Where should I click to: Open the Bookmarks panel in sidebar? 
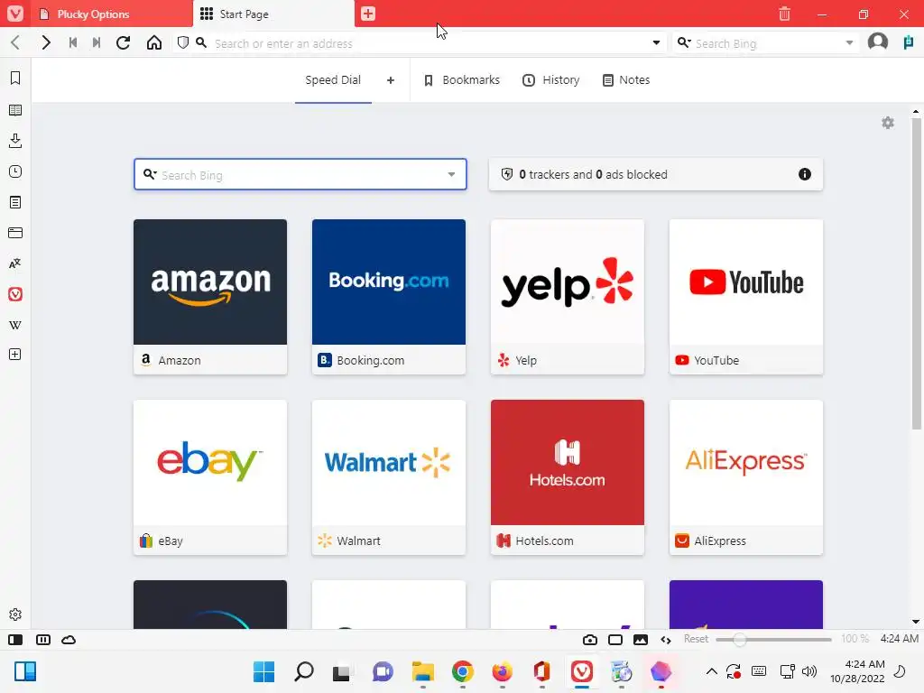pos(15,79)
